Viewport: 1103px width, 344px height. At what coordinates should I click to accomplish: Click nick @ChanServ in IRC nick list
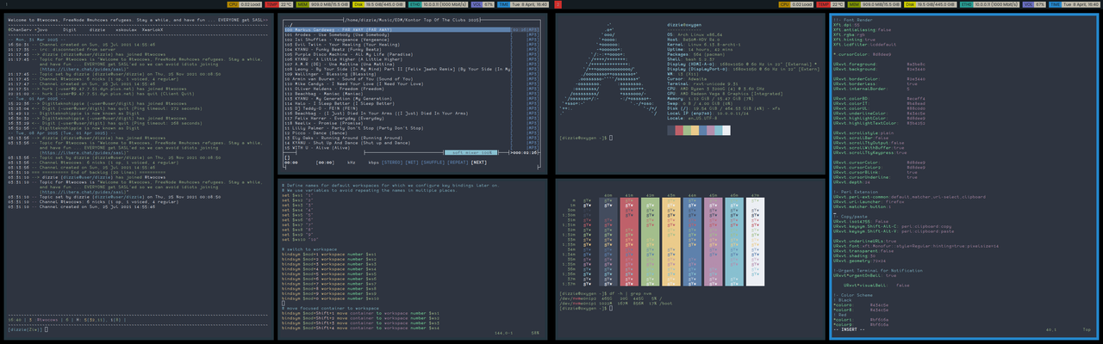click(18, 28)
